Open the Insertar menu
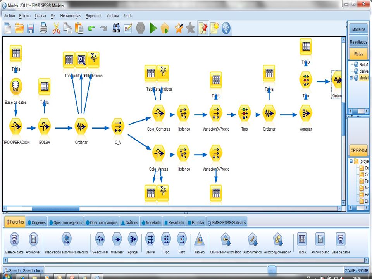Screen dimensions: 372x279 pyautogui.click(x=41, y=16)
